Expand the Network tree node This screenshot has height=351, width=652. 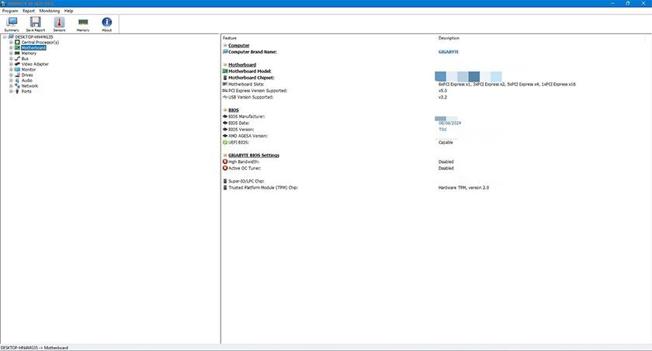click(11, 85)
